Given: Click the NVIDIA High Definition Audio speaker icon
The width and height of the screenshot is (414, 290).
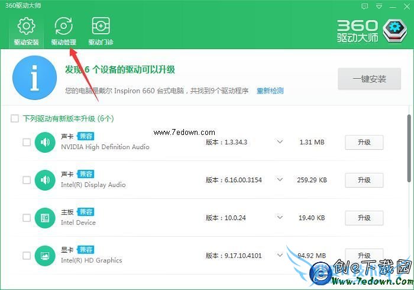Looking at the screenshot, I should coord(45,142).
